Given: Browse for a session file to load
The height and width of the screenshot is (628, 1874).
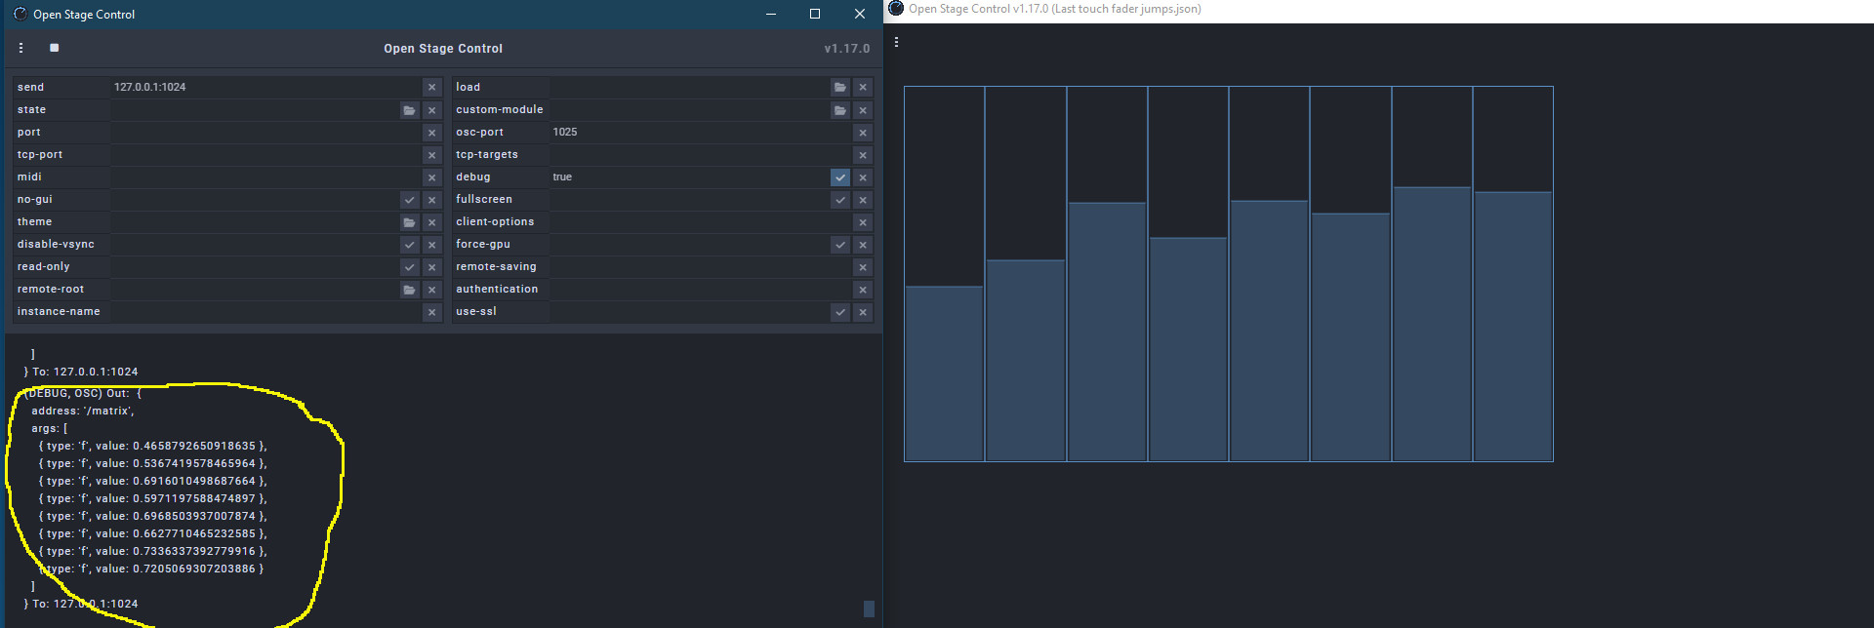Looking at the screenshot, I should (x=840, y=87).
